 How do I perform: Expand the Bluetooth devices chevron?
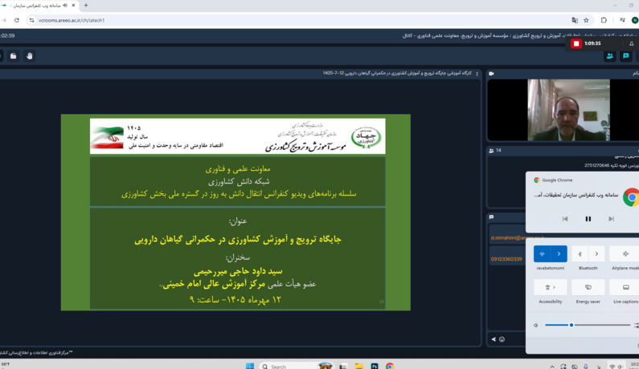click(596, 253)
